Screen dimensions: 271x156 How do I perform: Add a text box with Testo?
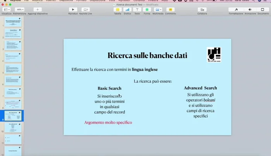[x=137, y=10]
